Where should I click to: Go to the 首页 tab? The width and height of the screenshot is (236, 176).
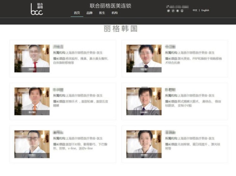(x=77, y=13)
